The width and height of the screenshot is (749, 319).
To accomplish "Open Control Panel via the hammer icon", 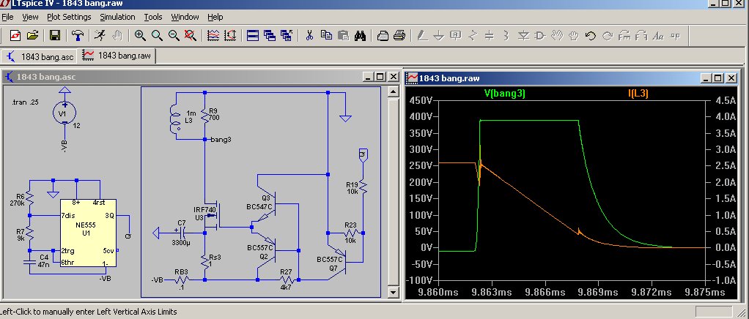I will [77, 34].
